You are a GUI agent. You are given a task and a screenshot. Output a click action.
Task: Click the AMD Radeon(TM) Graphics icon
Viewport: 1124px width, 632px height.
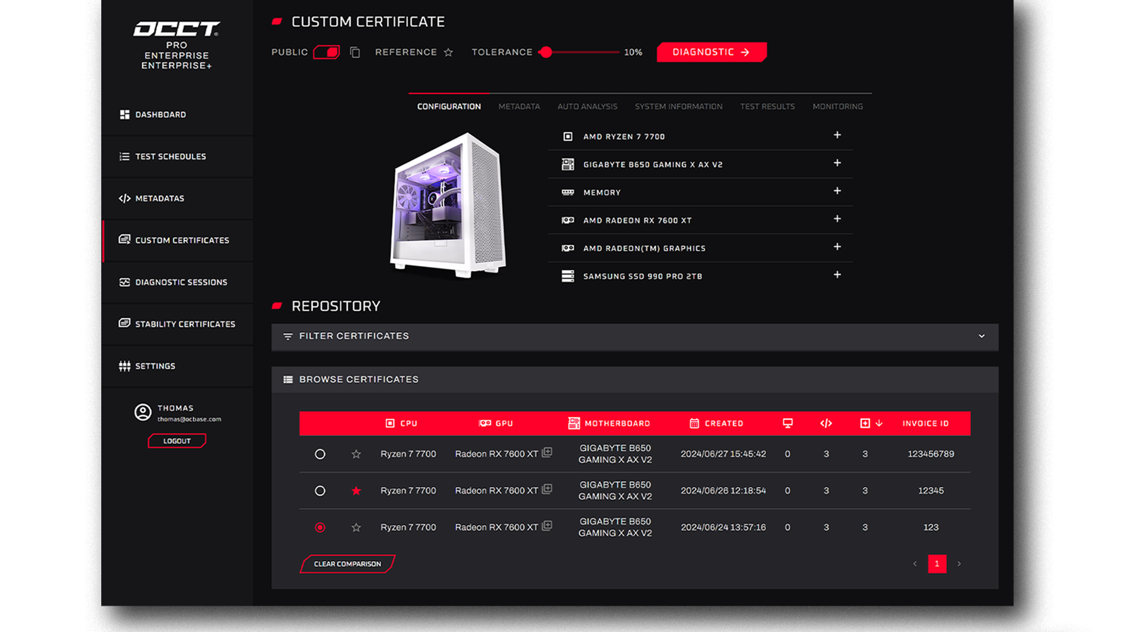click(x=567, y=248)
